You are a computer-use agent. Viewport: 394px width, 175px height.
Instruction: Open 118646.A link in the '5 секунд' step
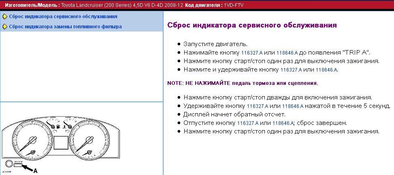point(293,106)
